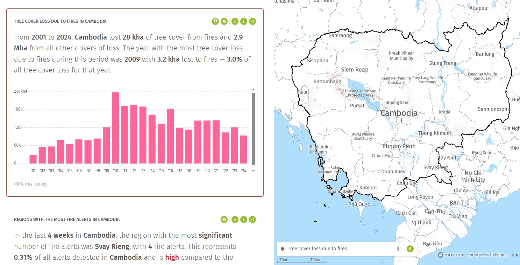Share the tree cover loss due to fires widget

(252, 21)
